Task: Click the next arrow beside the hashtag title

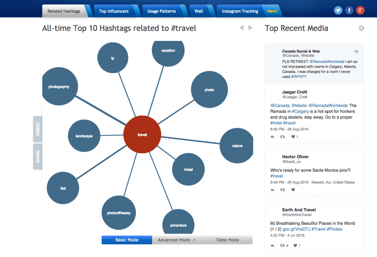Action: [251, 28]
